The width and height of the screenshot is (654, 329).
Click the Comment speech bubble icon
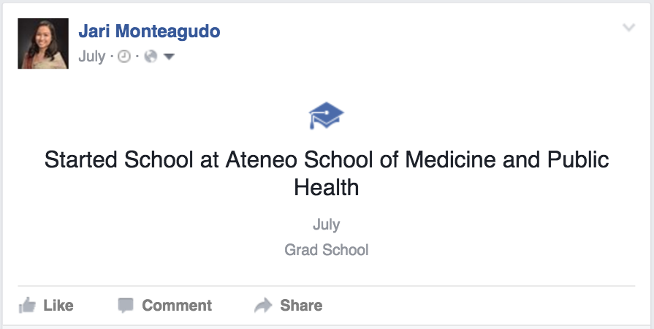[126, 305]
